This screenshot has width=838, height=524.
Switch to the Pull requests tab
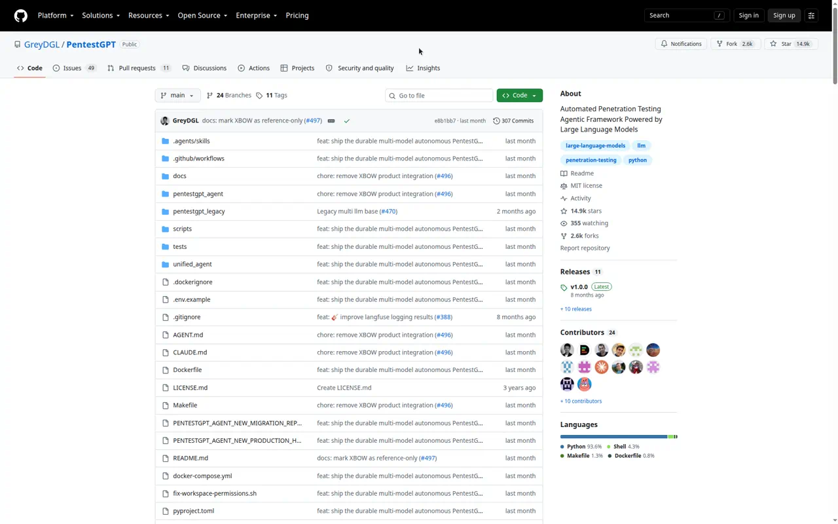tap(139, 68)
